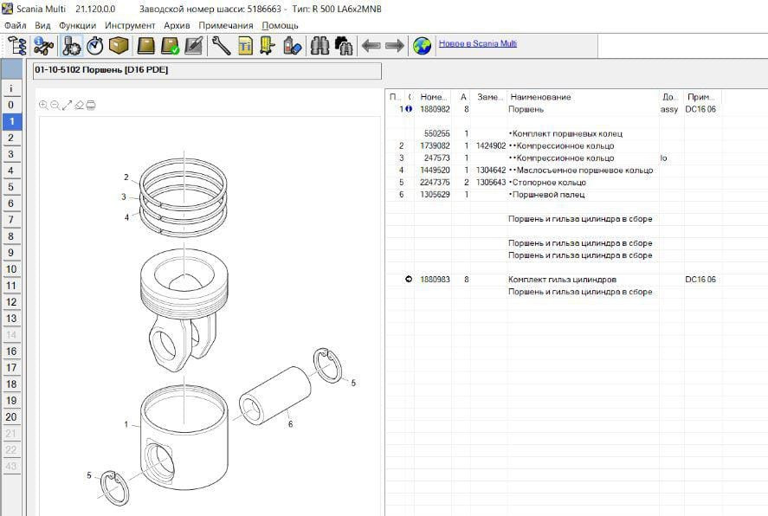Open the wrench tool icon
Image resolution: width=768 pixels, height=516 pixels.
[222, 45]
